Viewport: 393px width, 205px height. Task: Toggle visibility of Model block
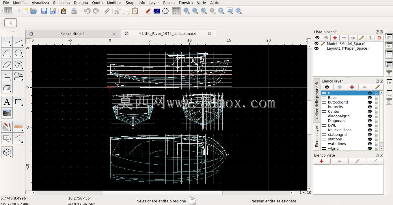click(316, 44)
